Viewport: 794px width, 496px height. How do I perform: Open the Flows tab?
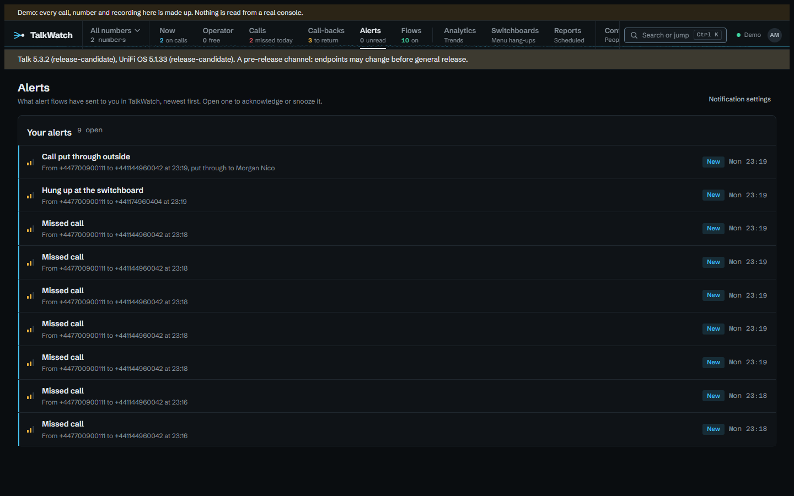(411, 35)
